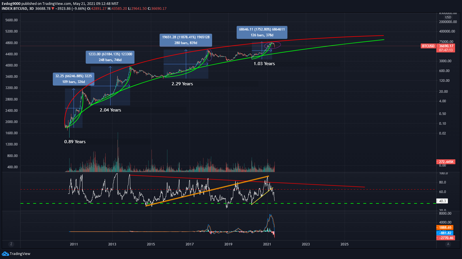The image size is (462, 259).
Task: Click the 07:47:13 bar countdown label
Action: 446,50
